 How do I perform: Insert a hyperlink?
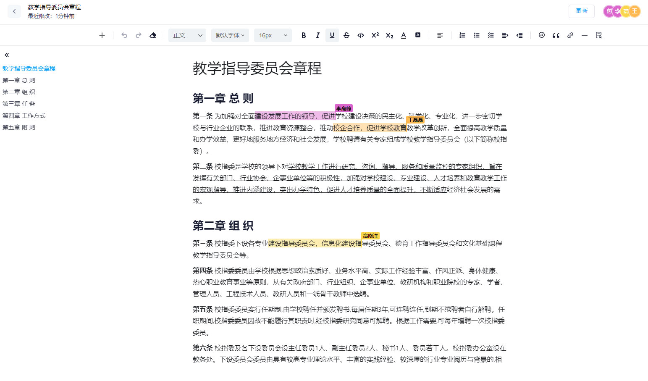pyautogui.click(x=570, y=35)
